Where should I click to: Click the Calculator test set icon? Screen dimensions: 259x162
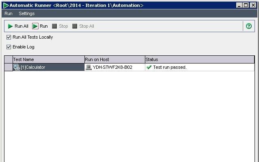pos(17,67)
